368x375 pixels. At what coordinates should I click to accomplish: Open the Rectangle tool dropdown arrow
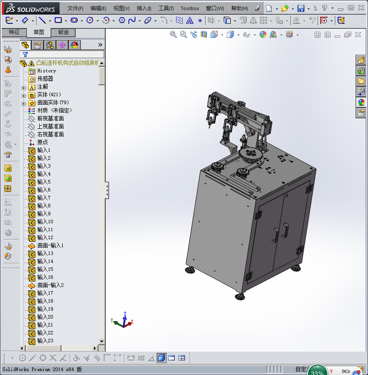(66, 21)
